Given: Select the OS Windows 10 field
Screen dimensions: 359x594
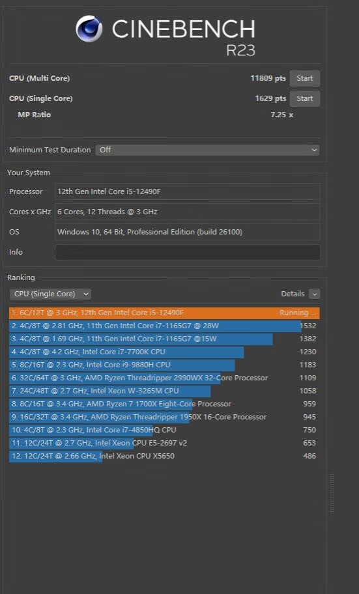Looking at the screenshot, I should [x=187, y=232].
